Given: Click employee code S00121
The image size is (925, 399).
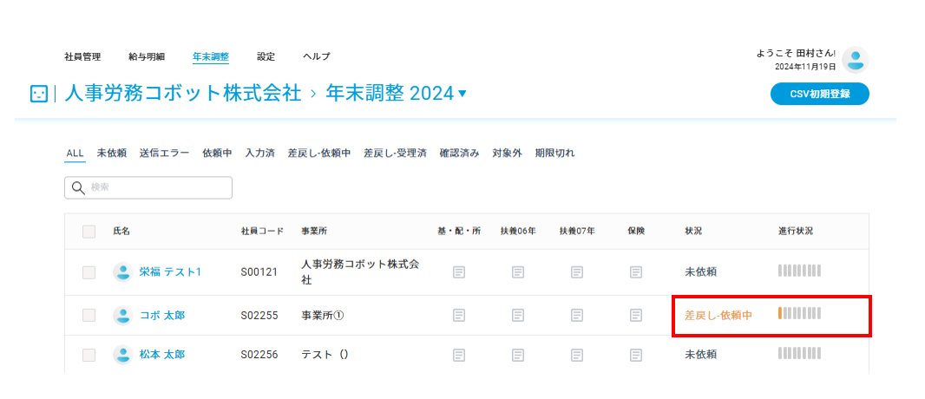Looking at the screenshot, I should click(259, 272).
